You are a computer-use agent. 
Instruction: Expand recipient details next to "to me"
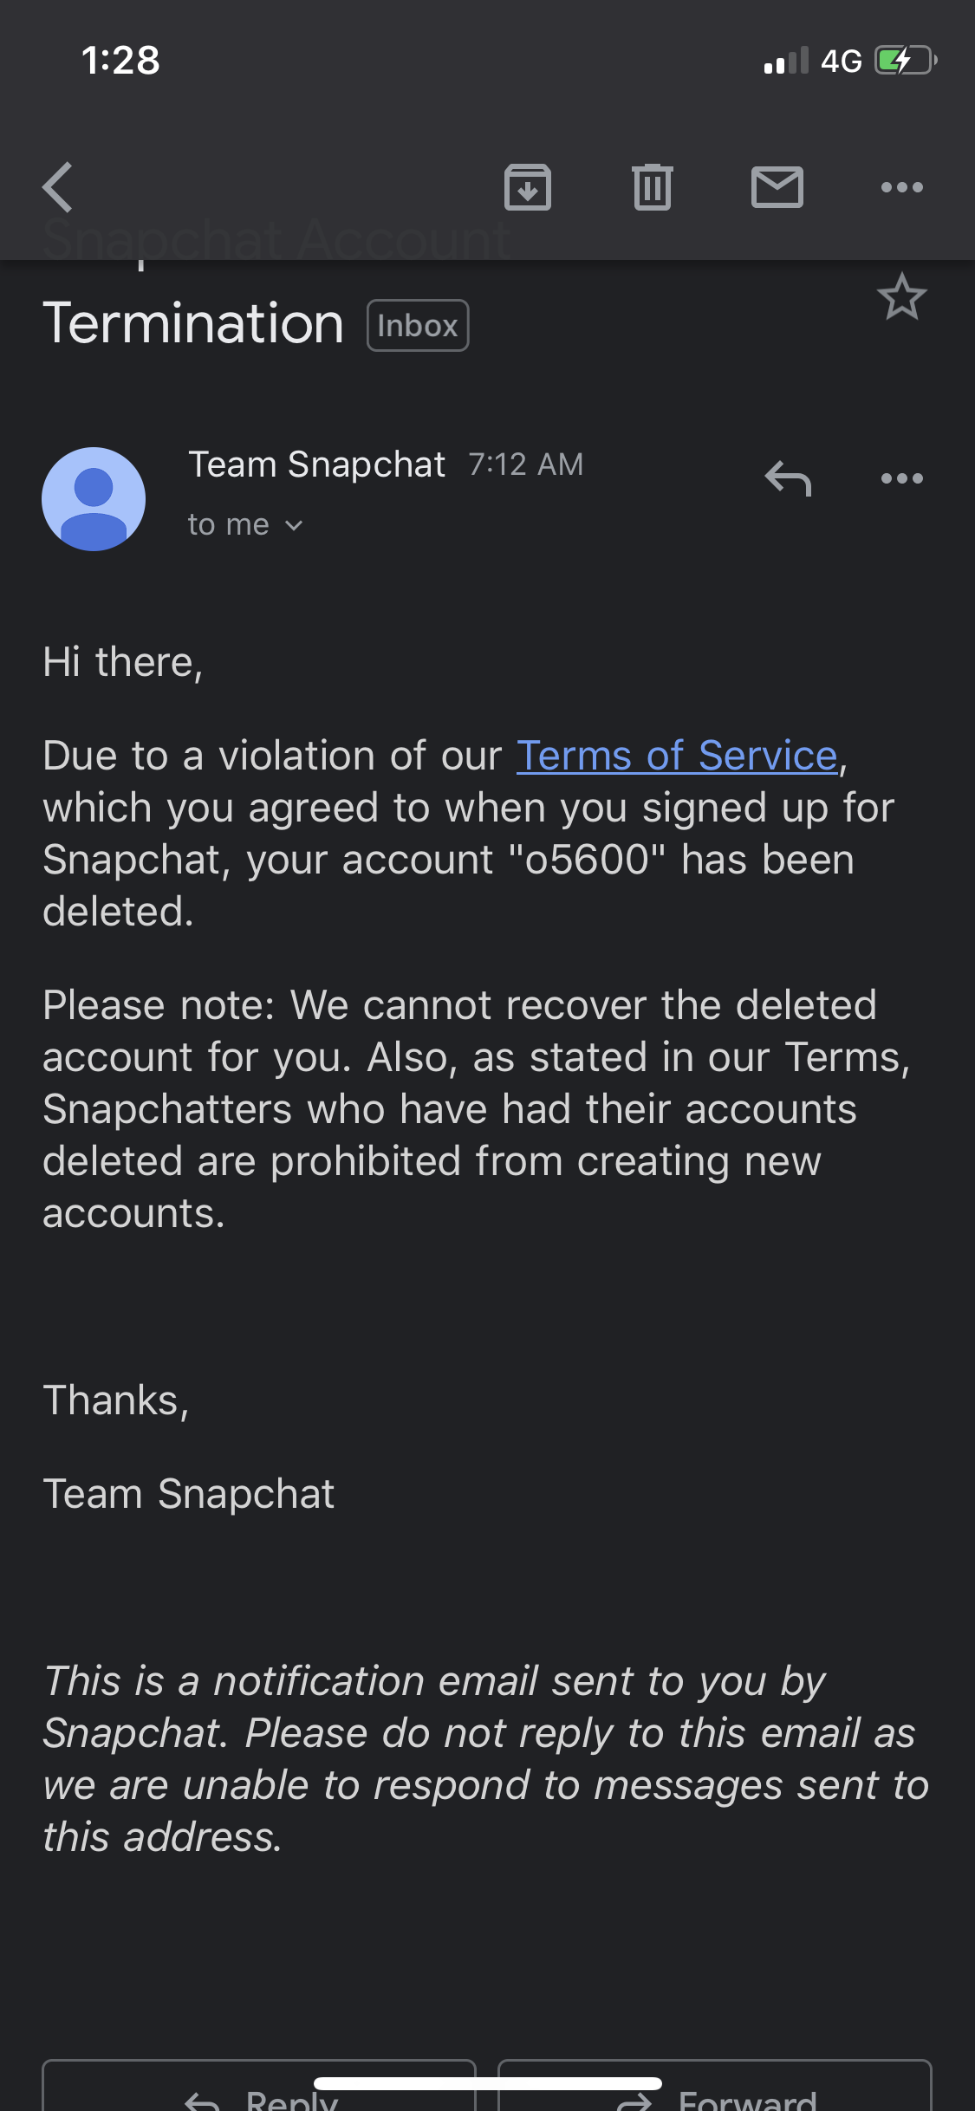[x=294, y=525]
